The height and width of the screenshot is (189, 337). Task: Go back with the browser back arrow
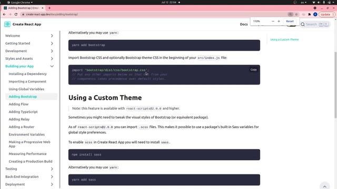(5, 14)
